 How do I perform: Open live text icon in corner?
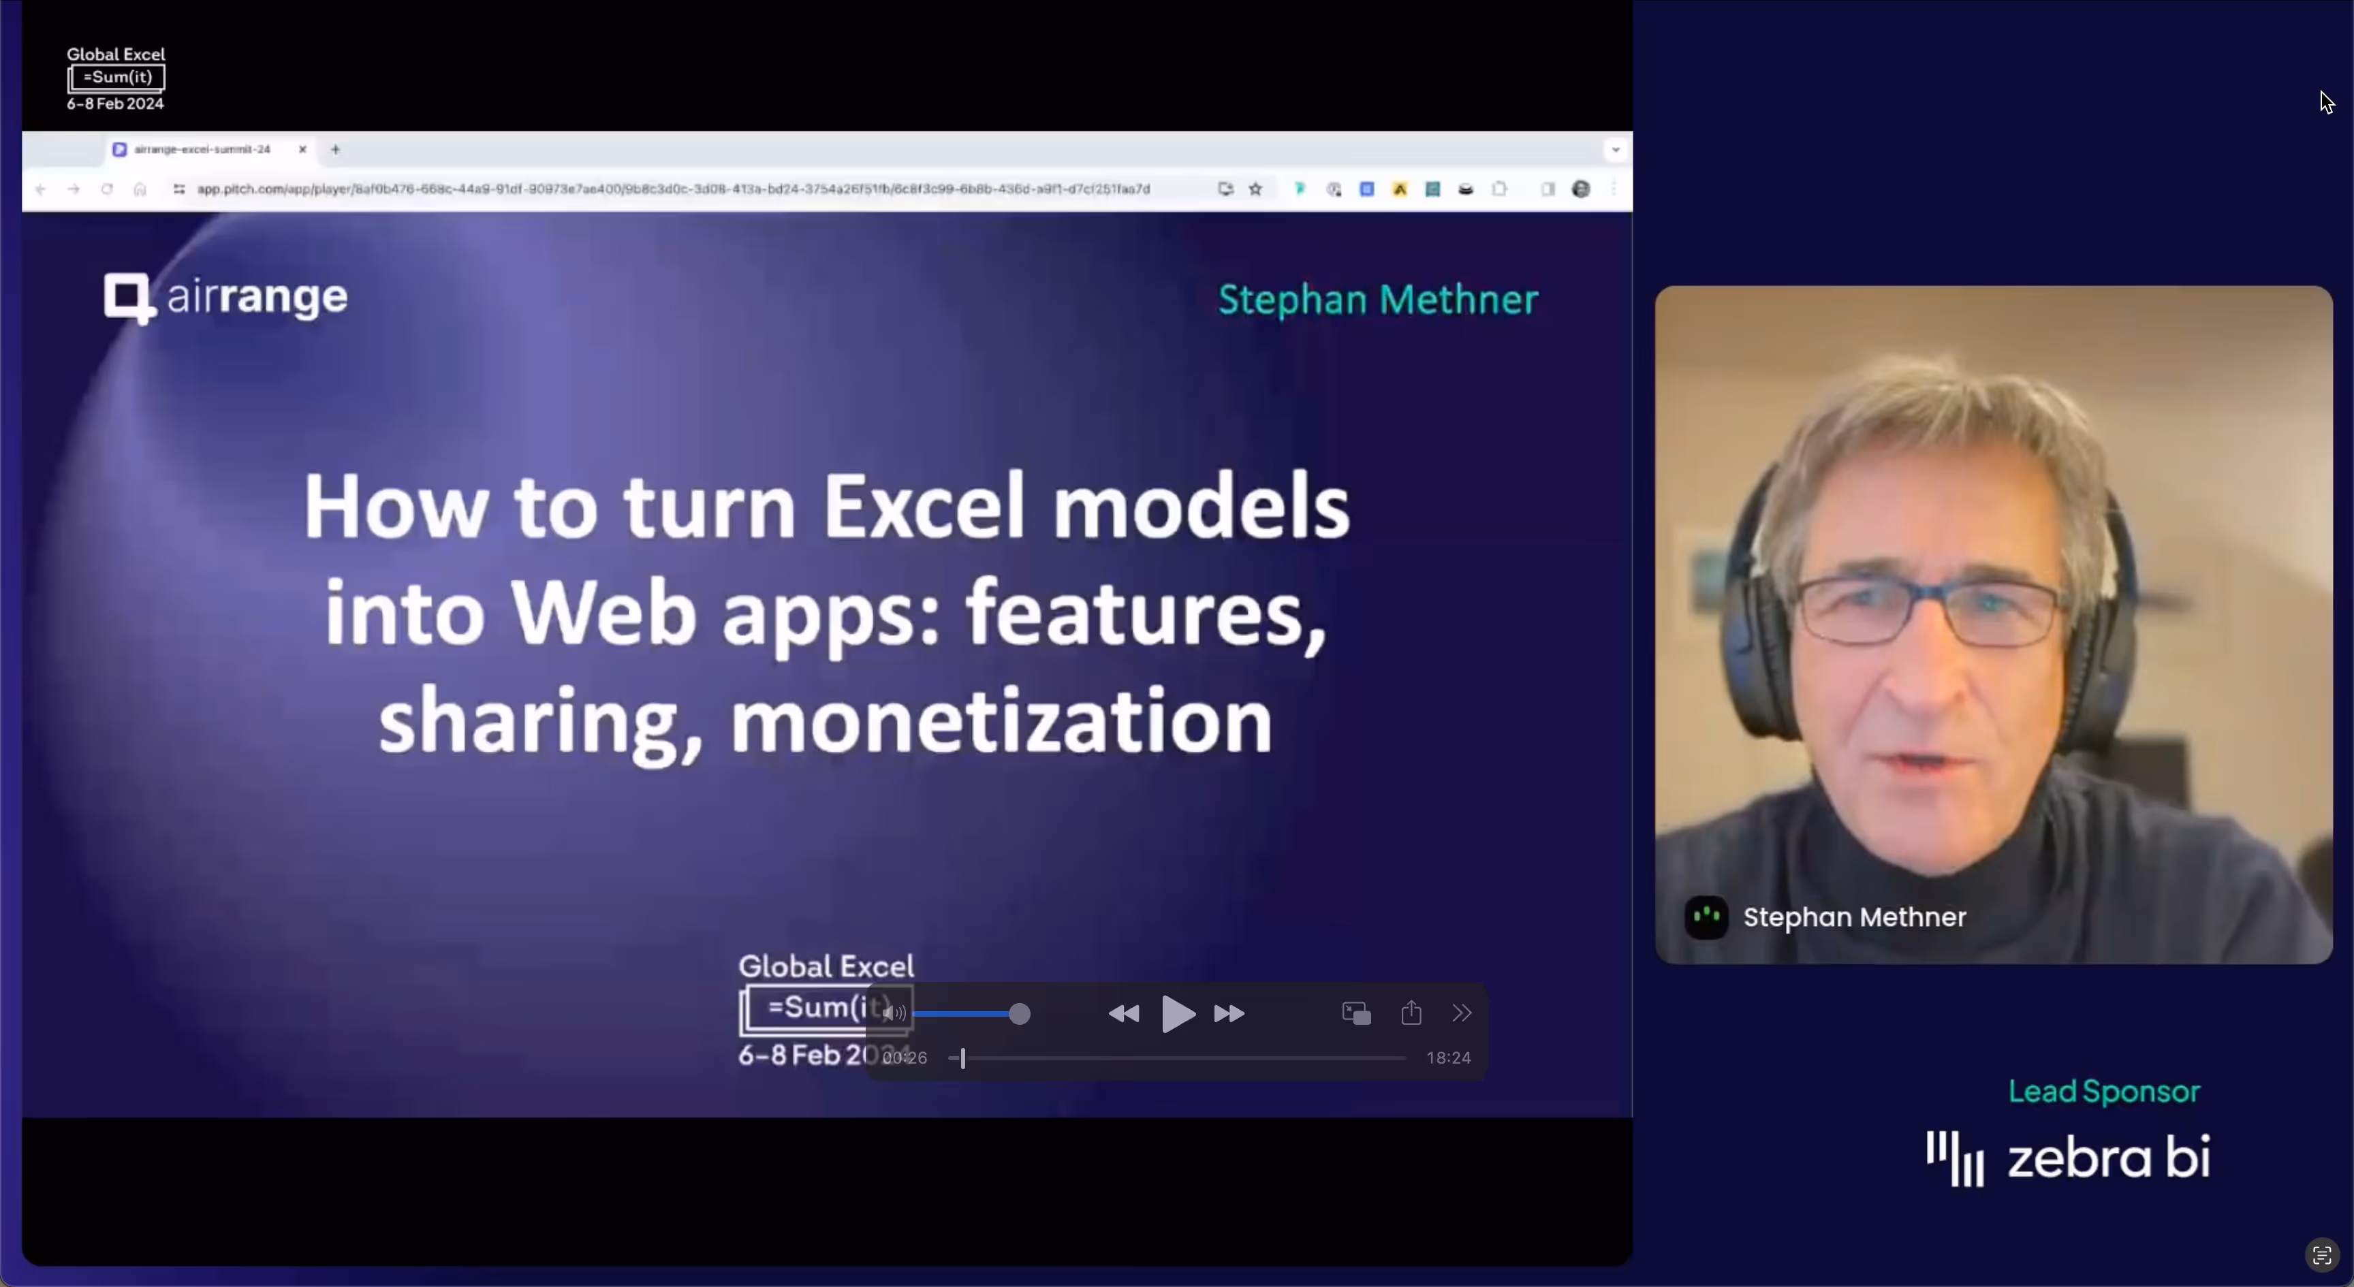[x=2321, y=1255]
